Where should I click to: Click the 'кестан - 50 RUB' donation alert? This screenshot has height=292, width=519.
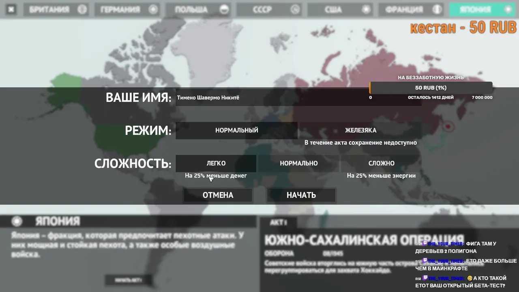(463, 27)
